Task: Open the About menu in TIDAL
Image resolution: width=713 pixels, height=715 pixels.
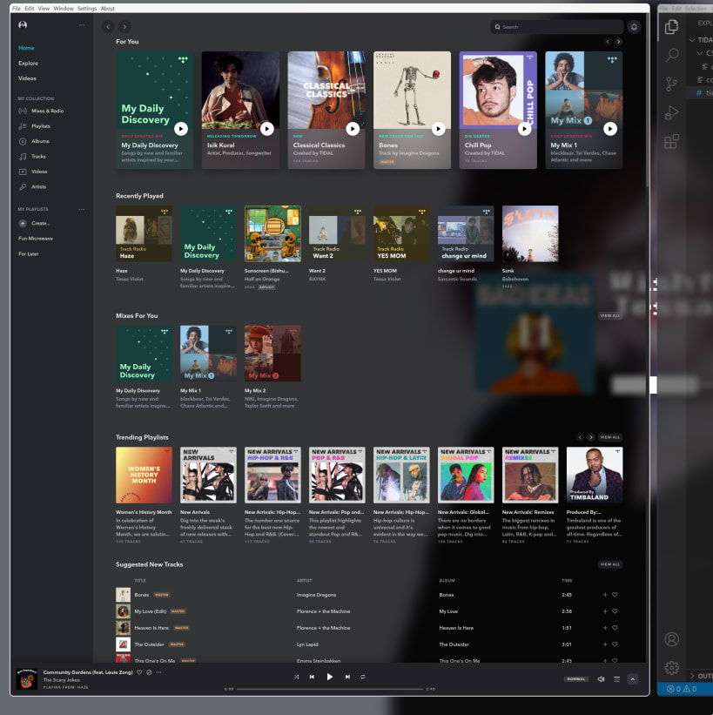Action: point(108,8)
